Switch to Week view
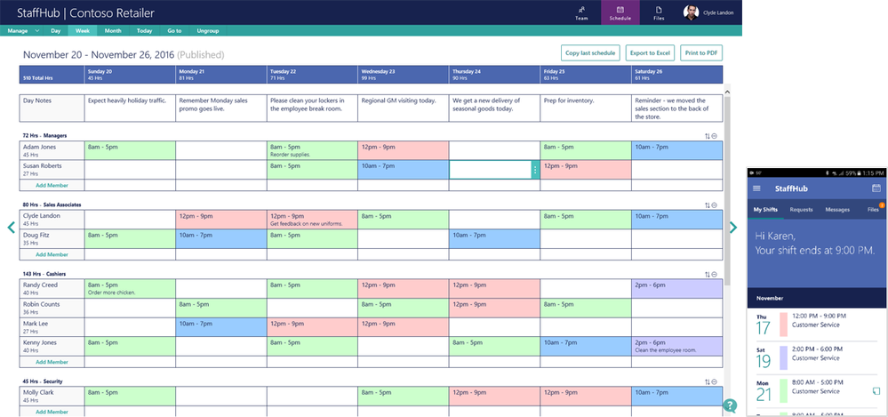The height and width of the screenshot is (417, 888). (x=82, y=30)
